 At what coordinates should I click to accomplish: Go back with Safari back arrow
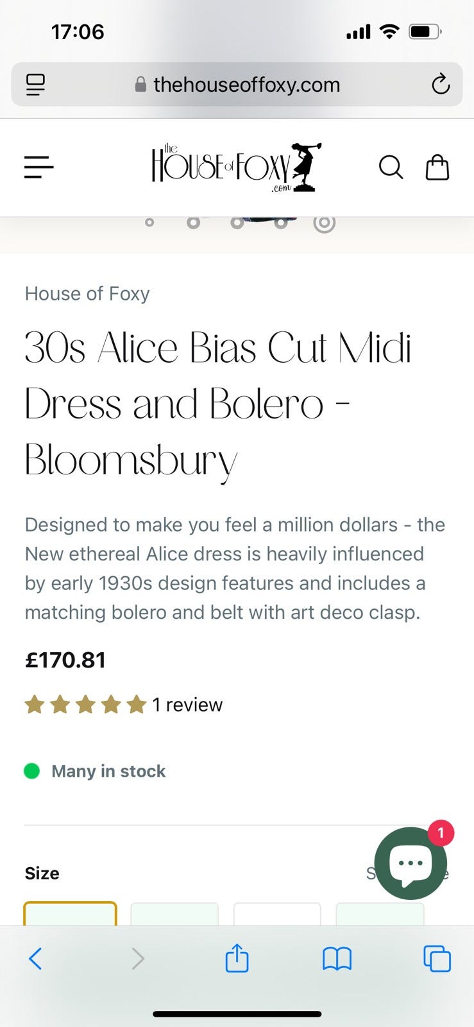(36, 959)
